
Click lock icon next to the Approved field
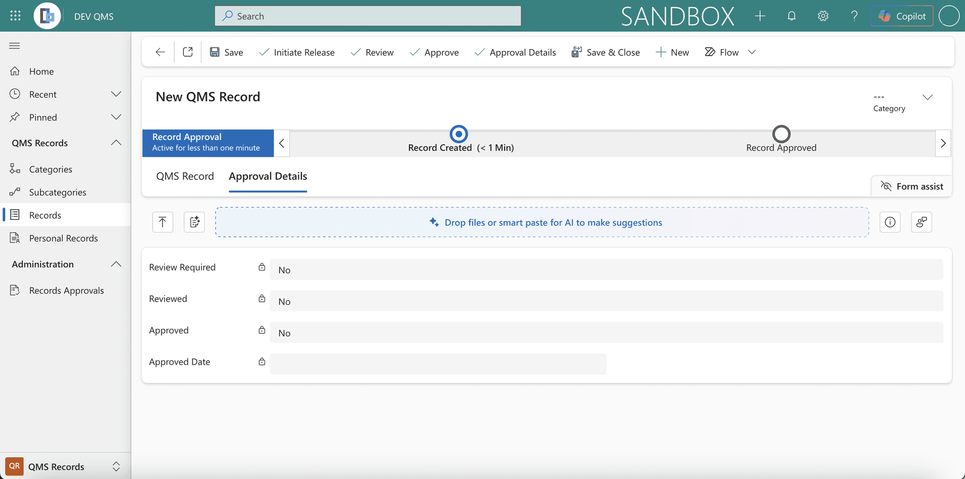262,330
